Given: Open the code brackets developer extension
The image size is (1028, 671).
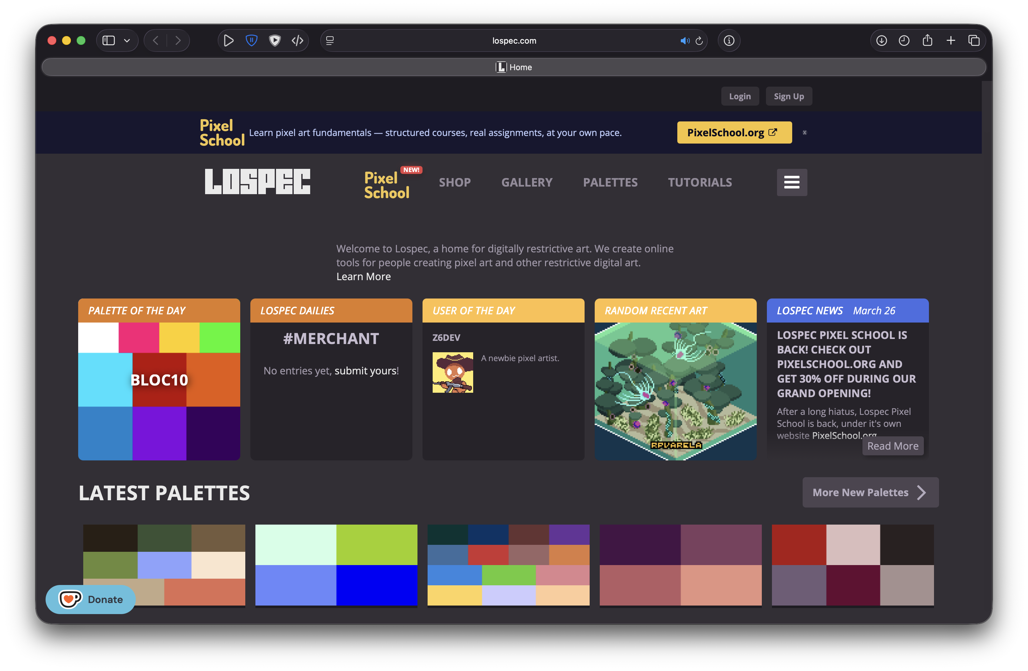Looking at the screenshot, I should [298, 40].
